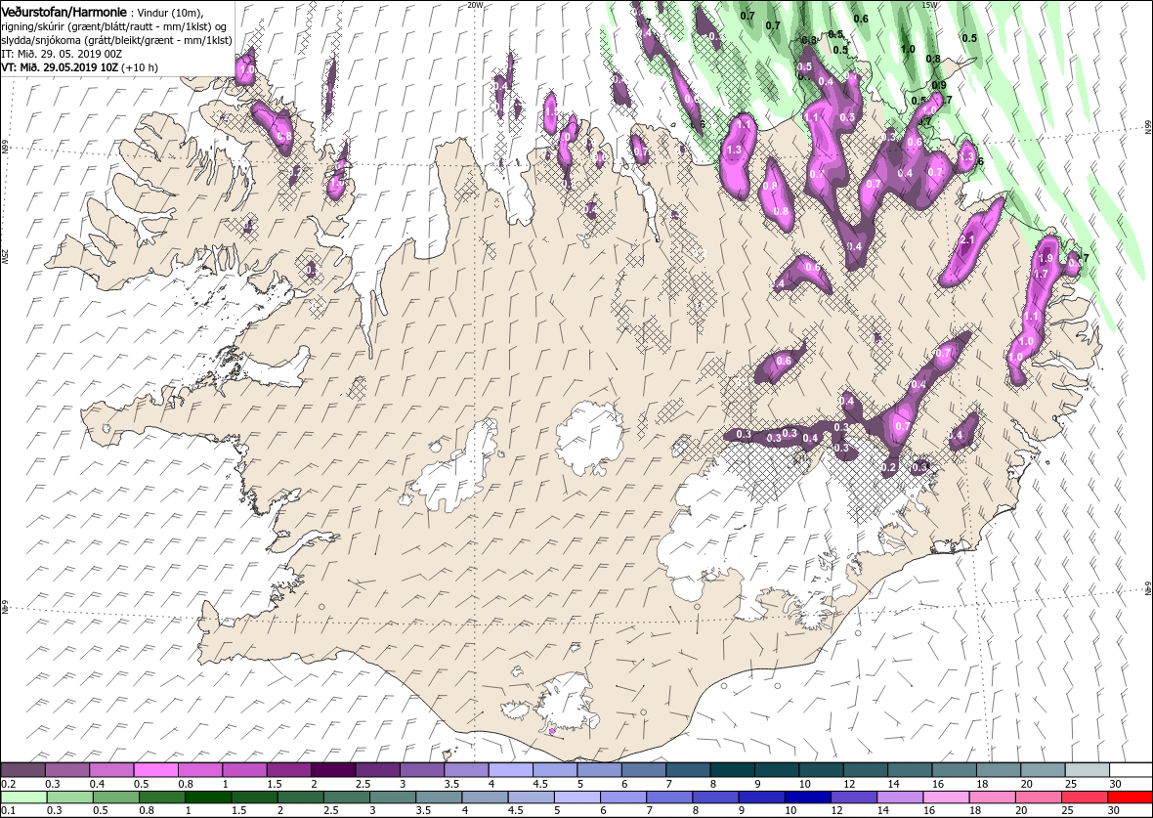
Task: Click the '1.7' precipitation value on map
Action: click(x=1042, y=274)
